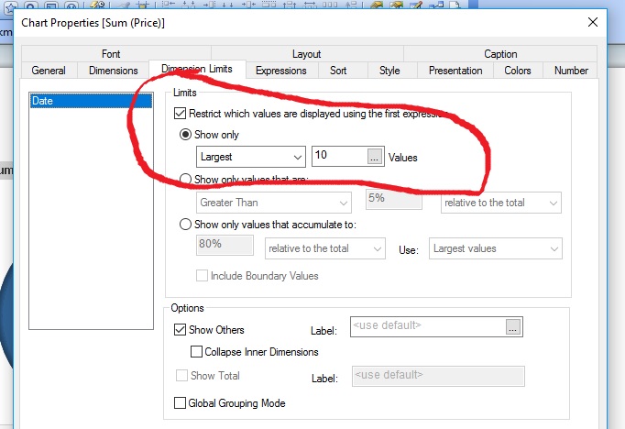Click the values count field showing 10

tap(340, 156)
